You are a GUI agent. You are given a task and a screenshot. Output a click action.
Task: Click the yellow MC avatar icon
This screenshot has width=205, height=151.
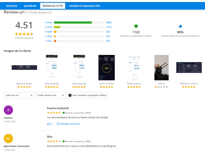tap(8, 139)
